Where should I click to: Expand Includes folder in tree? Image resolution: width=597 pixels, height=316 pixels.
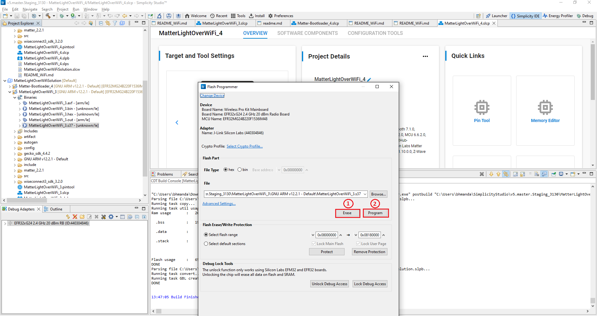click(15, 131)
